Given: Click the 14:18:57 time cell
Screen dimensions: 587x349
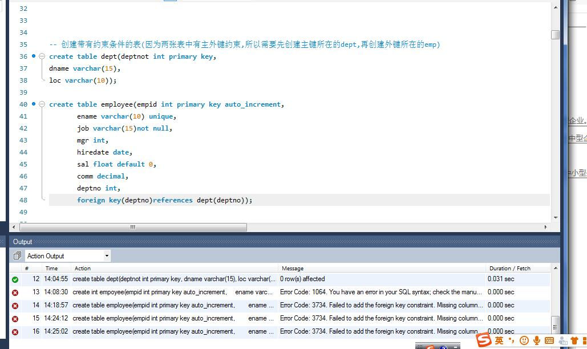Looking at the screenshot, I should (56, 305).
